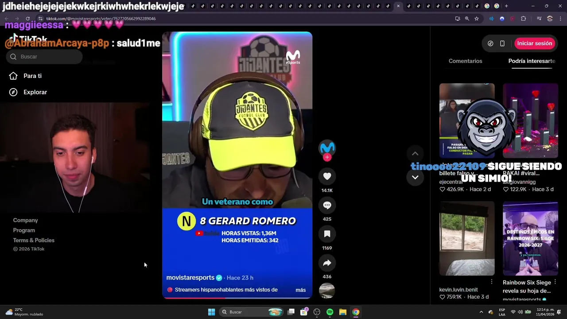Open Spotify from the taskbar
567x319 pixels.
tap(330, 312)
